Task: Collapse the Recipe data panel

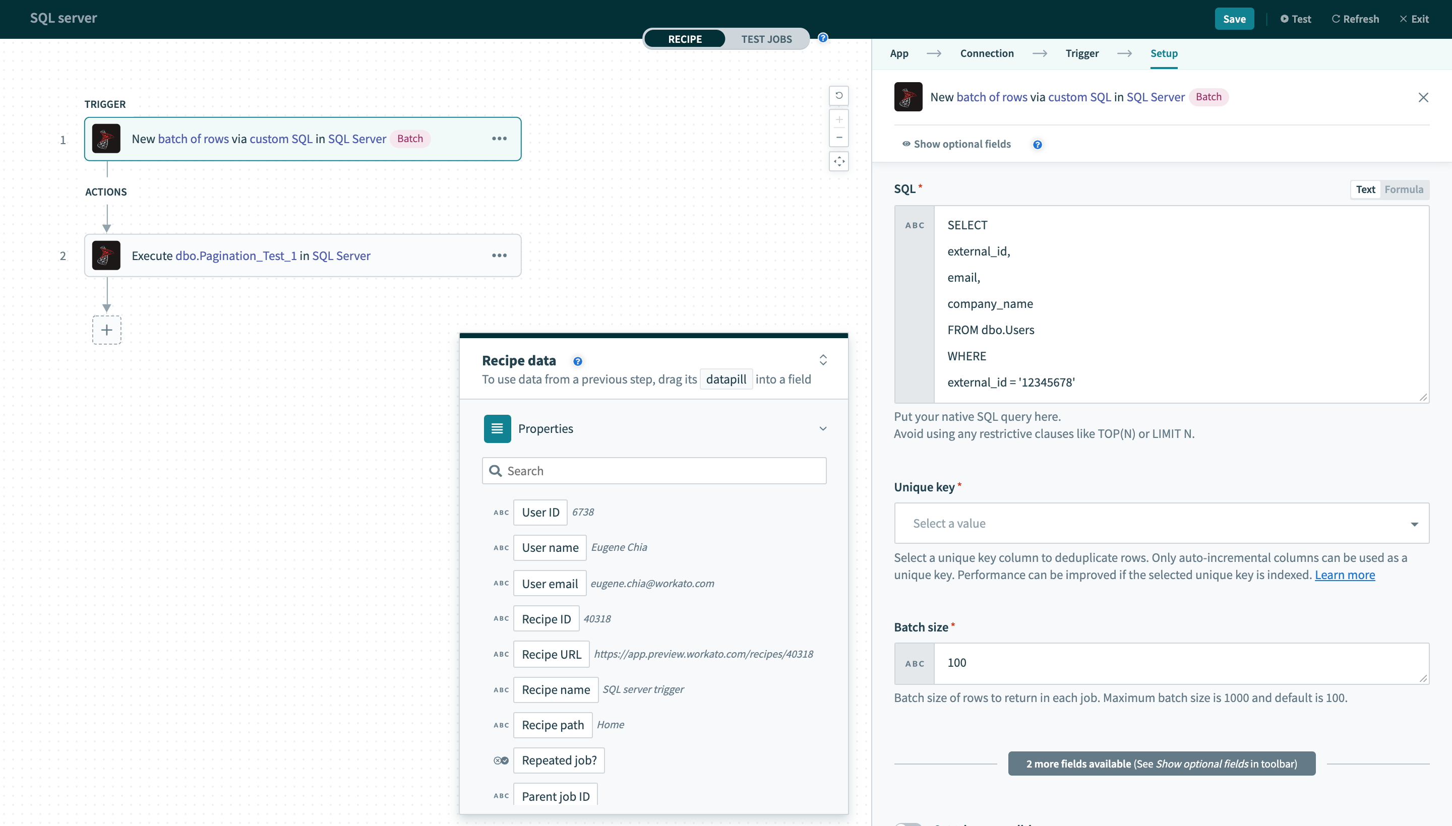Action: click(823, 360)
